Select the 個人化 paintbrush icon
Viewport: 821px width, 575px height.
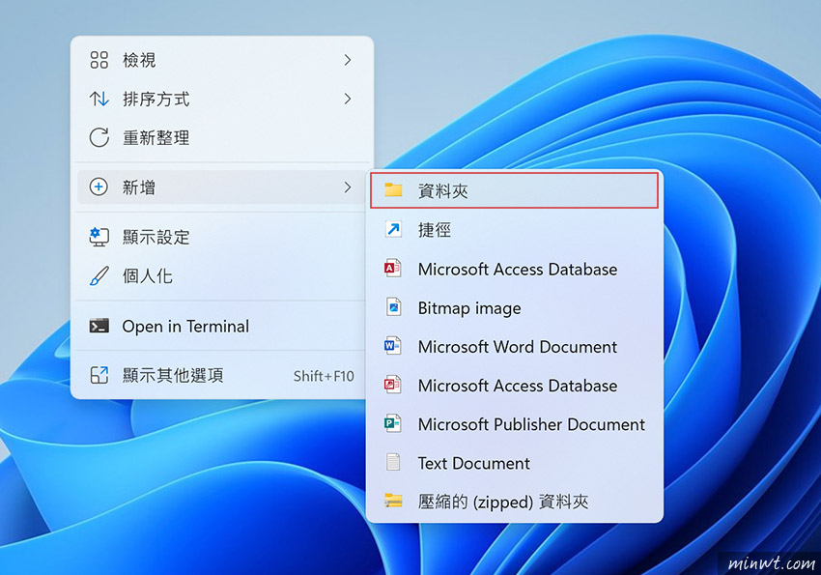pyautogui.click(x=99, y=276)
